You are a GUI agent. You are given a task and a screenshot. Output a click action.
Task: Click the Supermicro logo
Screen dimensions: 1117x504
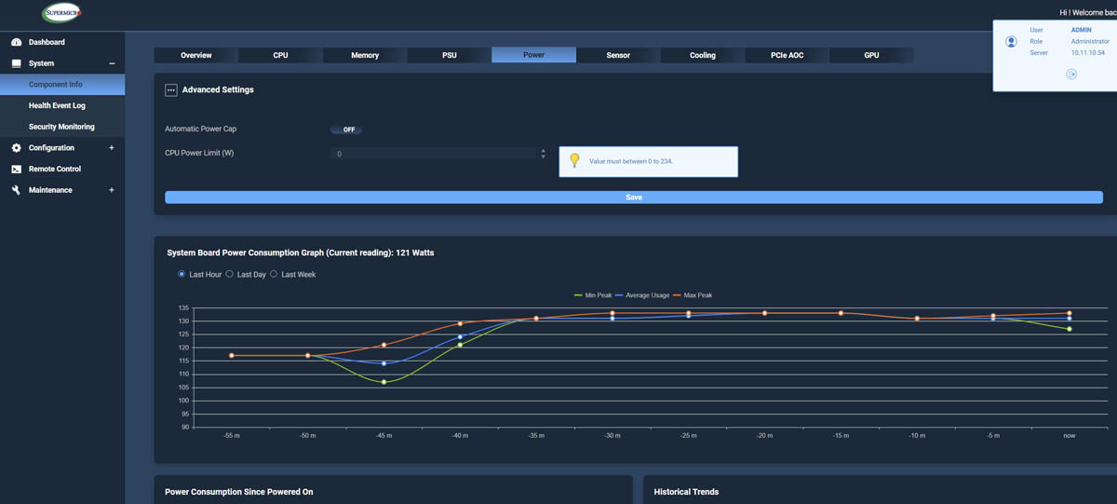[x=61, y=13]
